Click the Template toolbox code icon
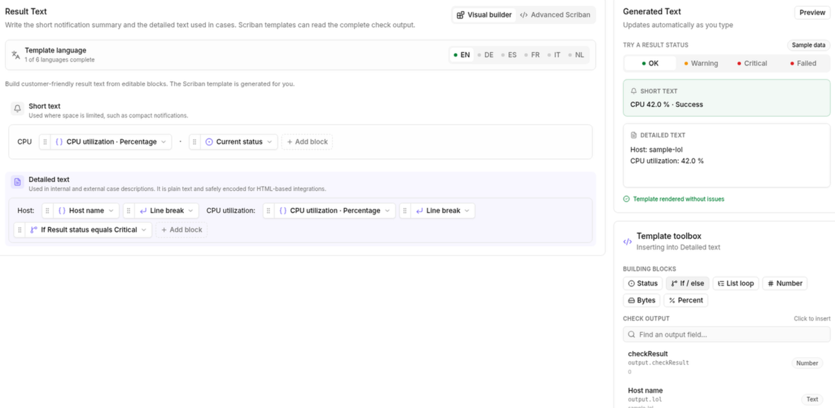Screen dimensions: 835x408 pyautogui.click(x=627, y=242)
